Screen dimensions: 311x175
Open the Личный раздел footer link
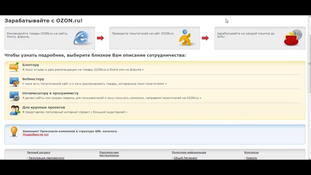pos(38,152)
